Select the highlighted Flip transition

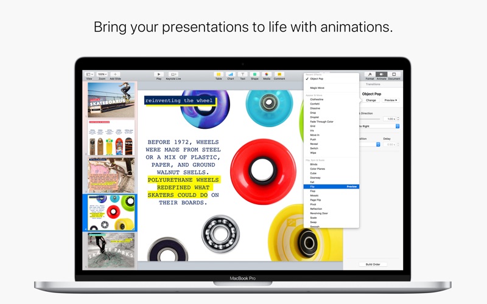(x=331, y=187)
